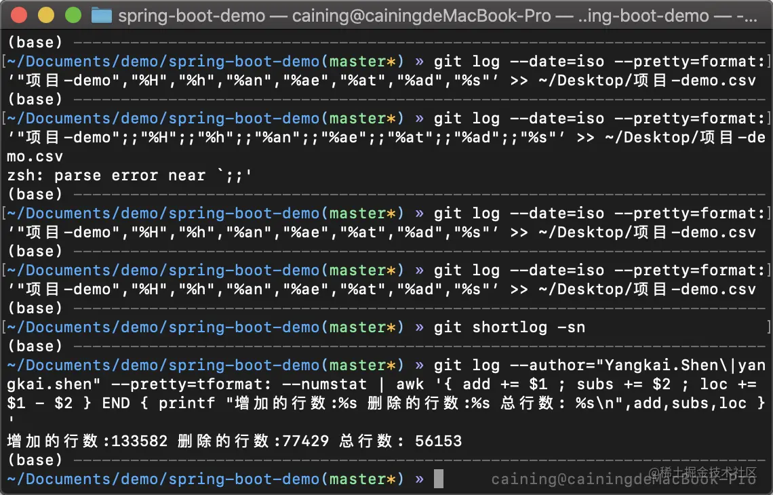The width and height of the screenshot is (773, 495).
Task: Click the output value 133582
Action: [140, 441]
